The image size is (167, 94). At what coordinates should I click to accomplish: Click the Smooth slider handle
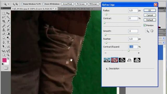pos(105,35)
